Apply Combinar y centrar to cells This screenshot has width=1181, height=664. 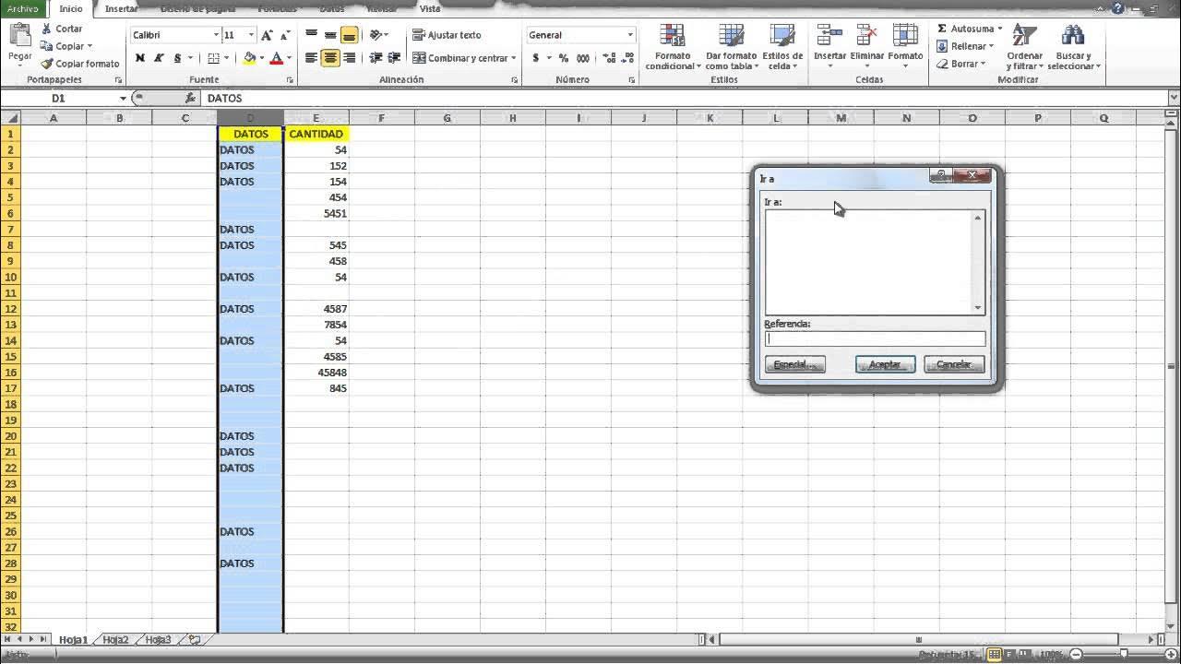pyautogui.click(x=466, y=57)
